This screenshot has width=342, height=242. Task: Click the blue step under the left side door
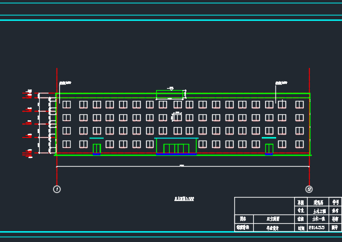[97, 154]
